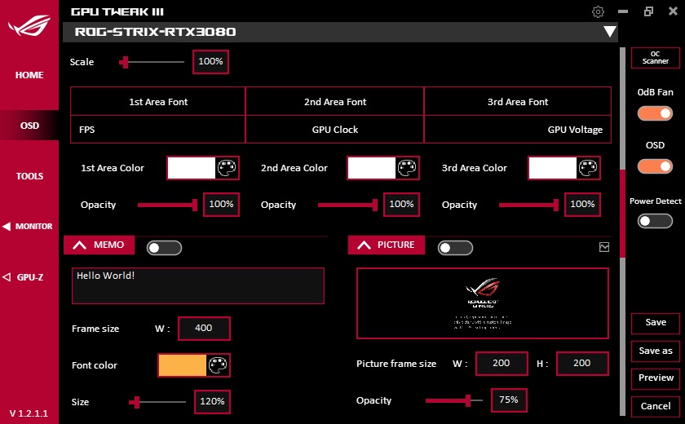Click the Picture frame H field

coord(582,364)
